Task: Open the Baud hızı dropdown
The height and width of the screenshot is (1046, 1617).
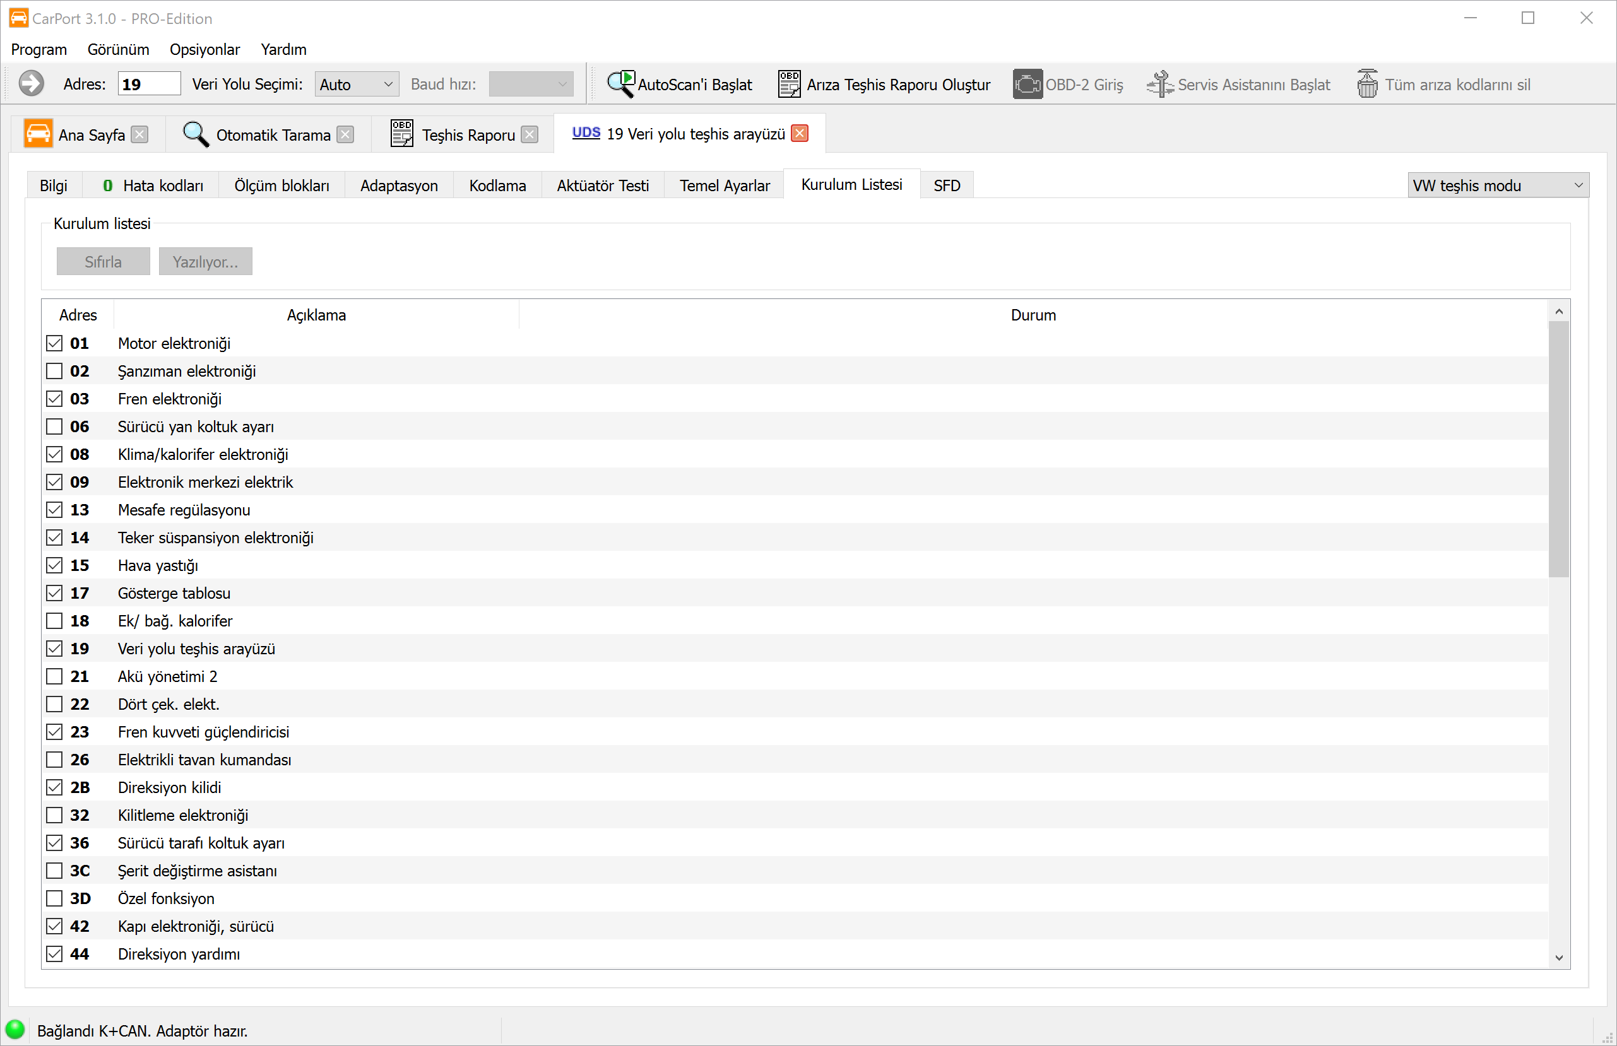Action: [531, 85]
